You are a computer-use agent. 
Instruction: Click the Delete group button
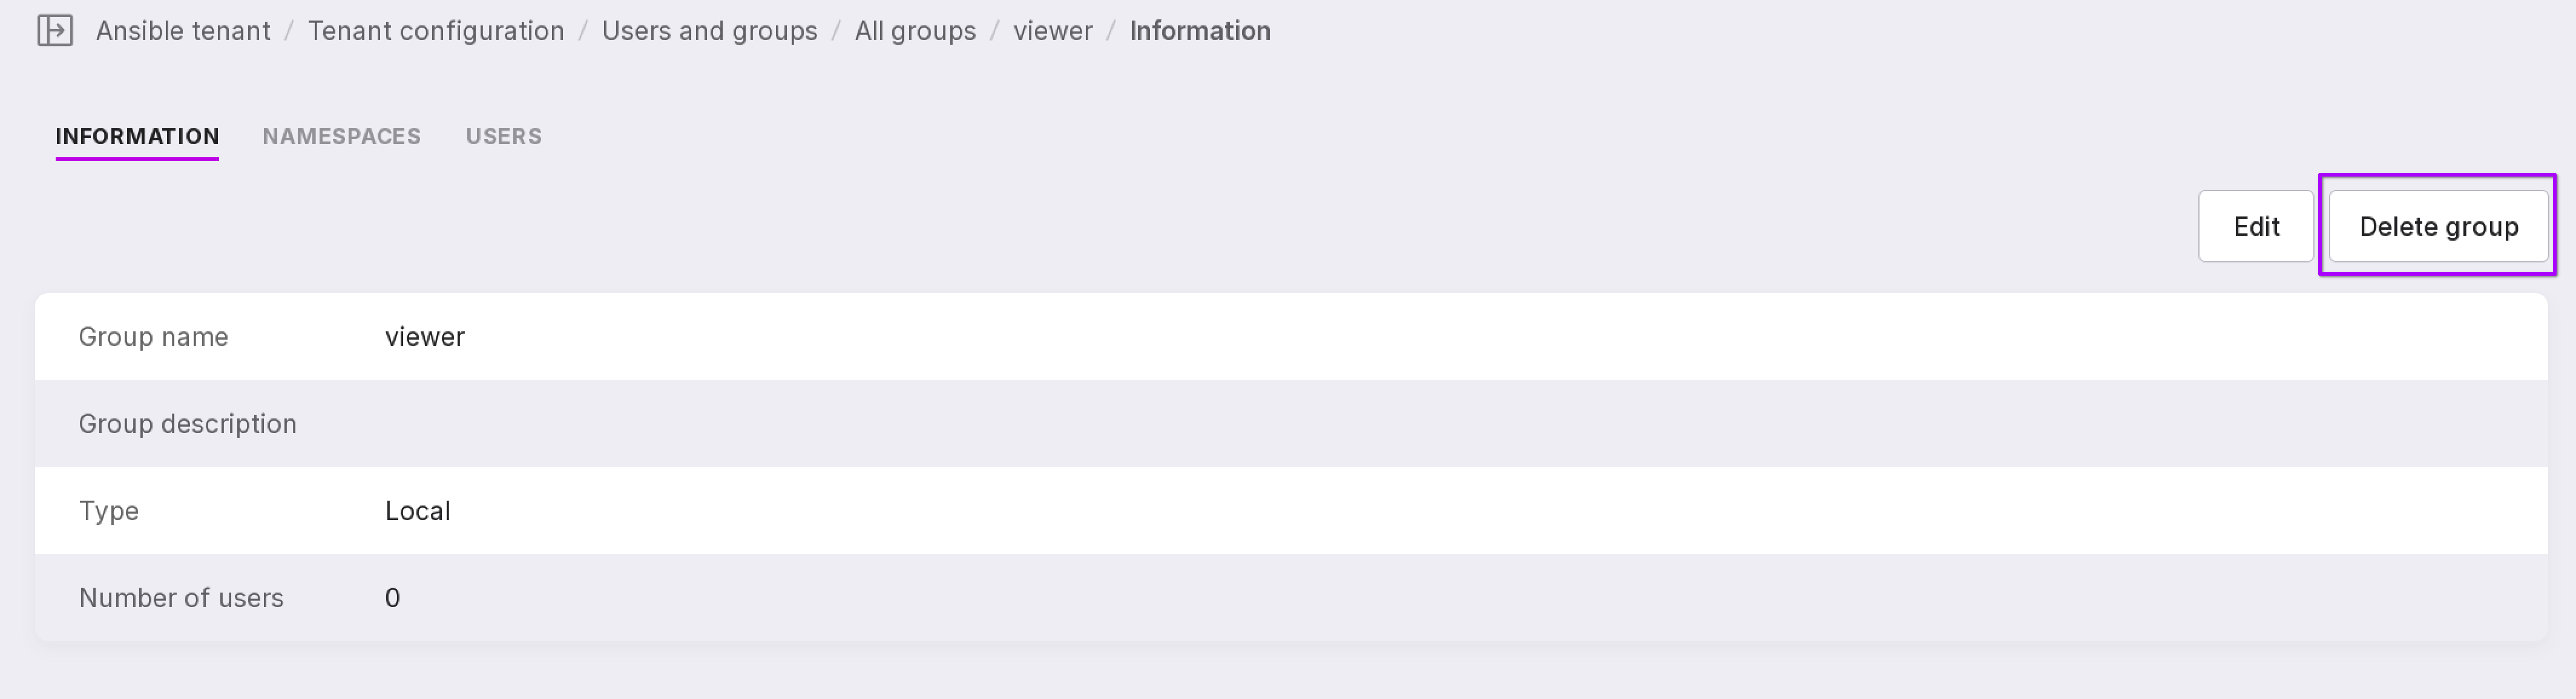coord(2438,227)
